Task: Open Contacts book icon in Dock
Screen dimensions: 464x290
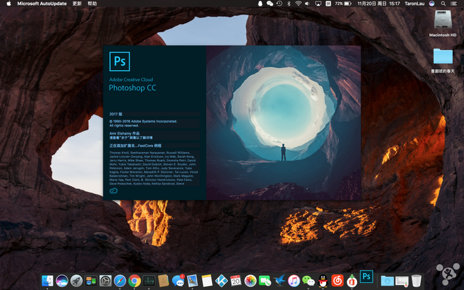Action: point(163,280)
